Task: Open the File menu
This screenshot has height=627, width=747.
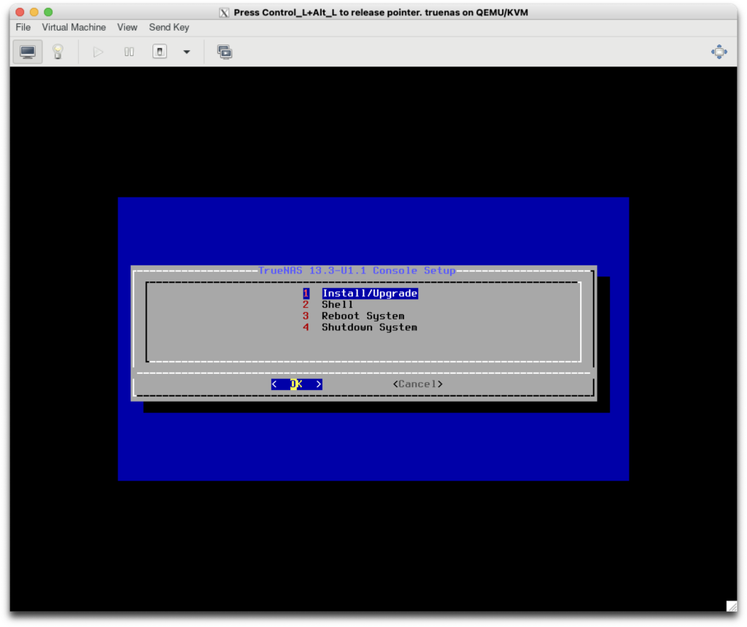Action: (23, 27)
